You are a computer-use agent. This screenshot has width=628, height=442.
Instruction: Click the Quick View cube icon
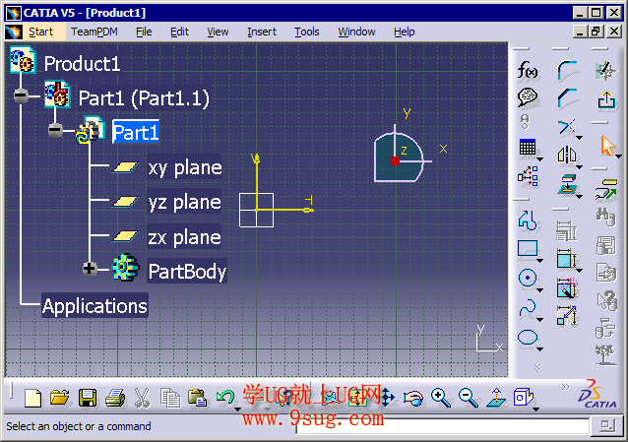523,397
